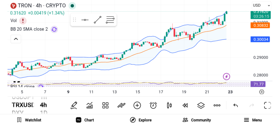Image resolution: width=280 pixels, height=126 pixels.
Task: Click the Bollinger Bands refresh icon
Action: pos(54,29)
